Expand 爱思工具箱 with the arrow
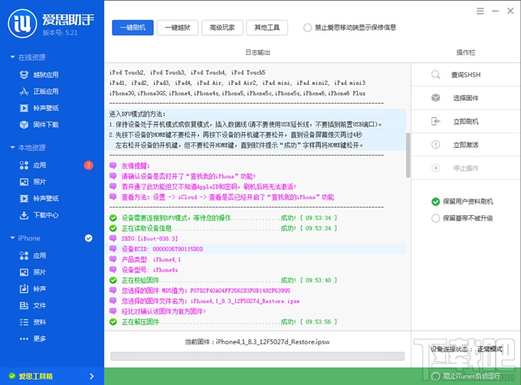The height and width of the screenshot is (385, 521). 92,376
